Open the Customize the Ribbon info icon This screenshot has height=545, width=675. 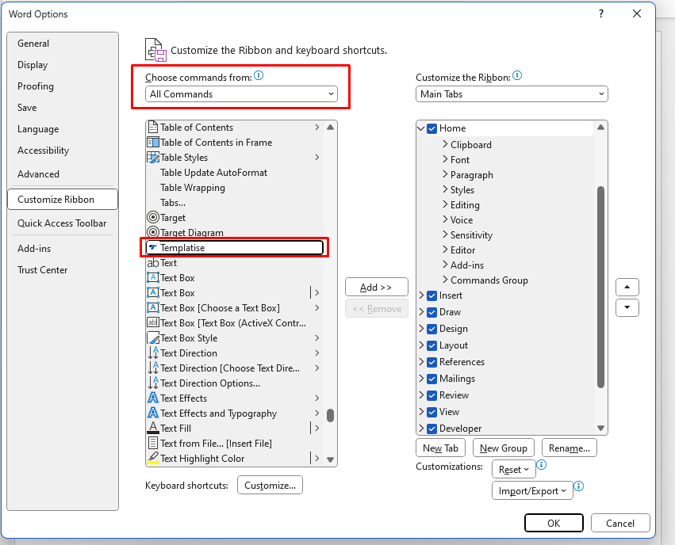(x=517, y=75)
